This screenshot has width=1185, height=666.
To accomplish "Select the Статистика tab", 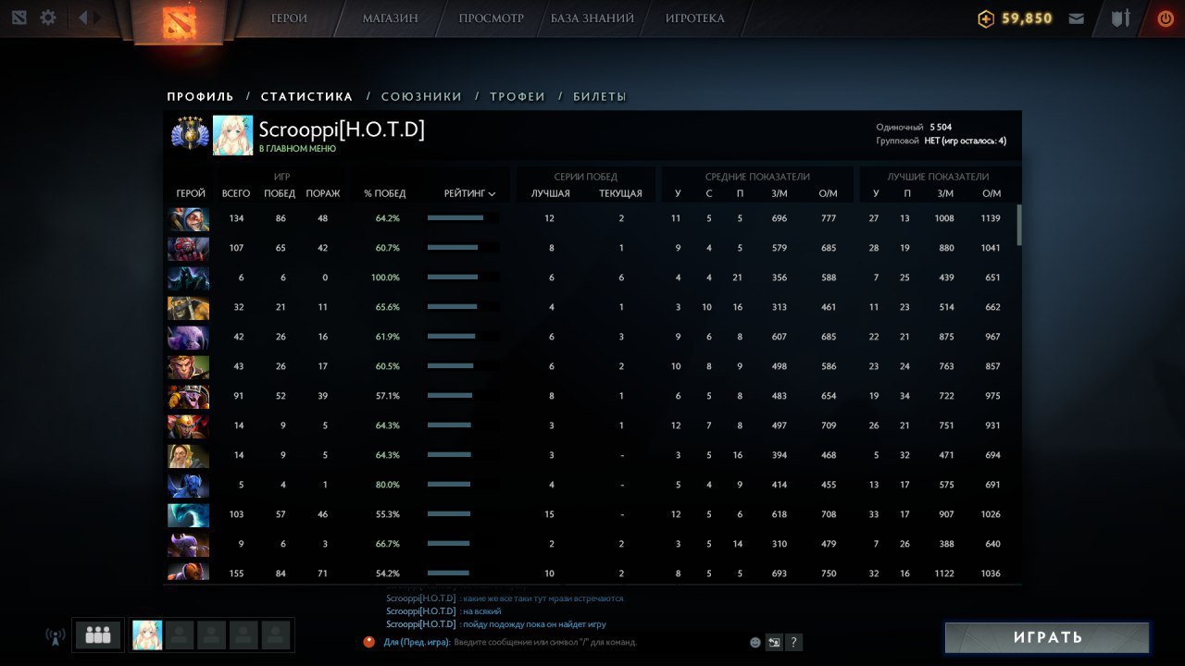I will pos(306,96).
